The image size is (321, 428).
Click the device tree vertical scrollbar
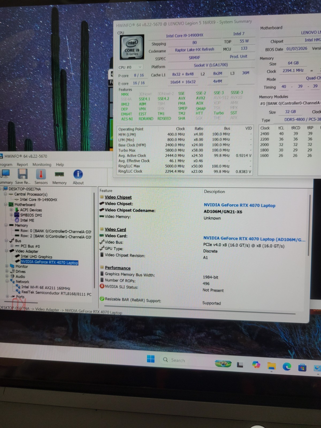click(94, 241)
